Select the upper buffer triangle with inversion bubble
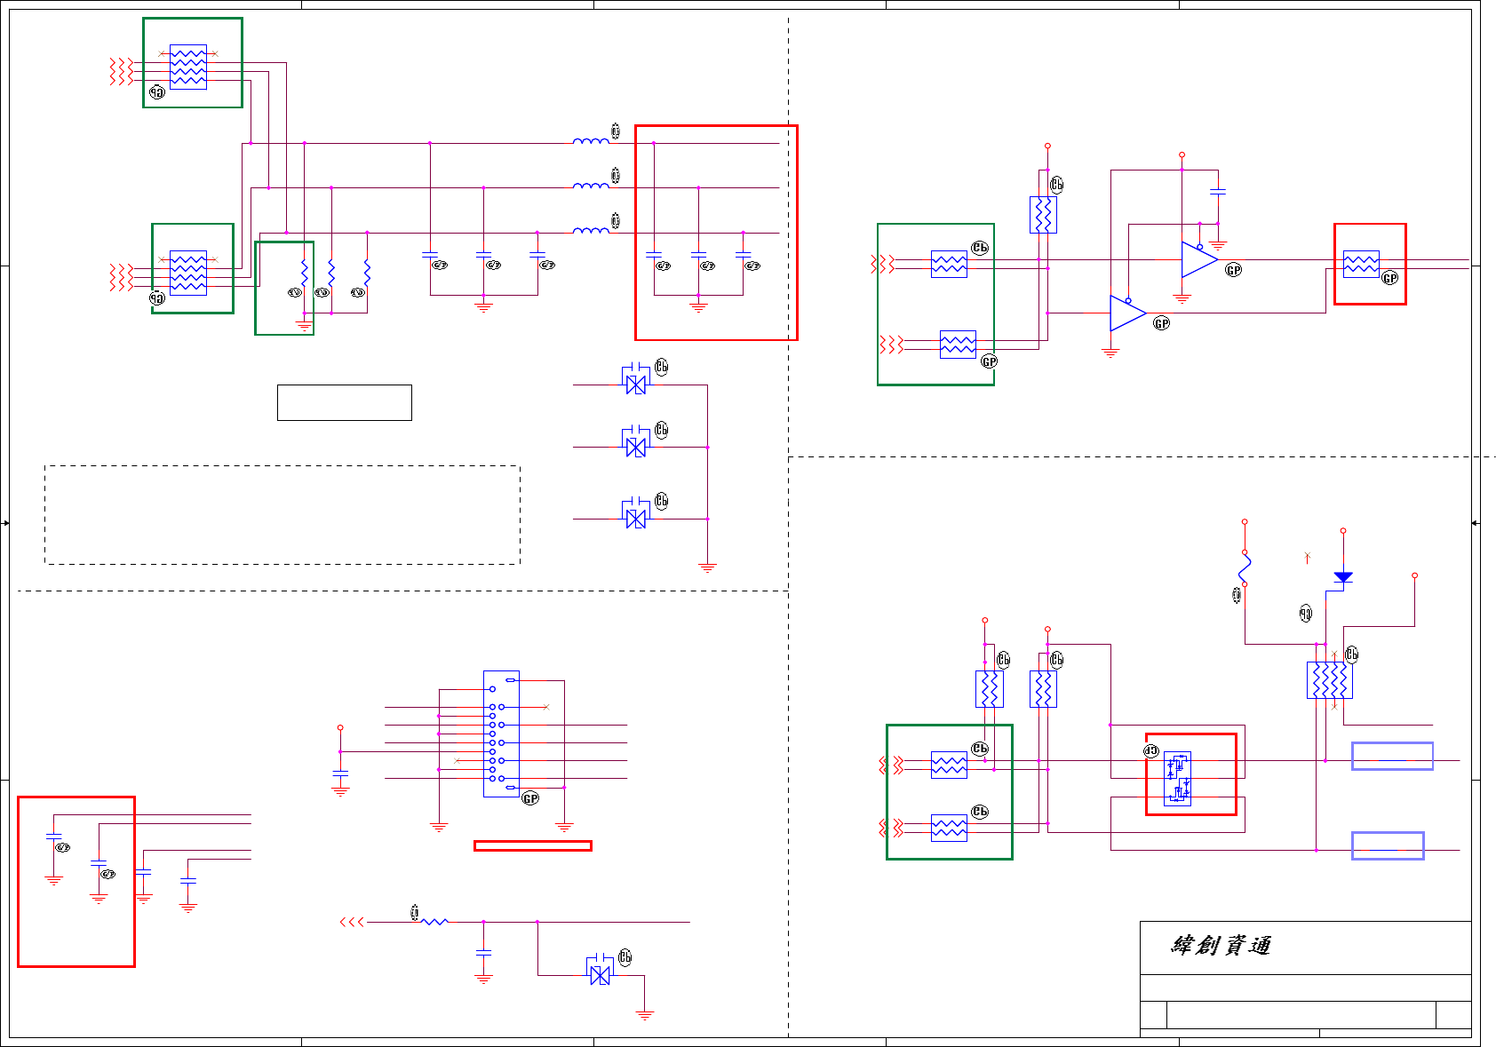Screen dimensions: 1496x1047 (1199, 259)
